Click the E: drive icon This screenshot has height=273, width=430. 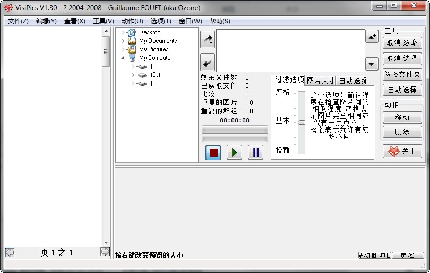[x=142, y=84]
